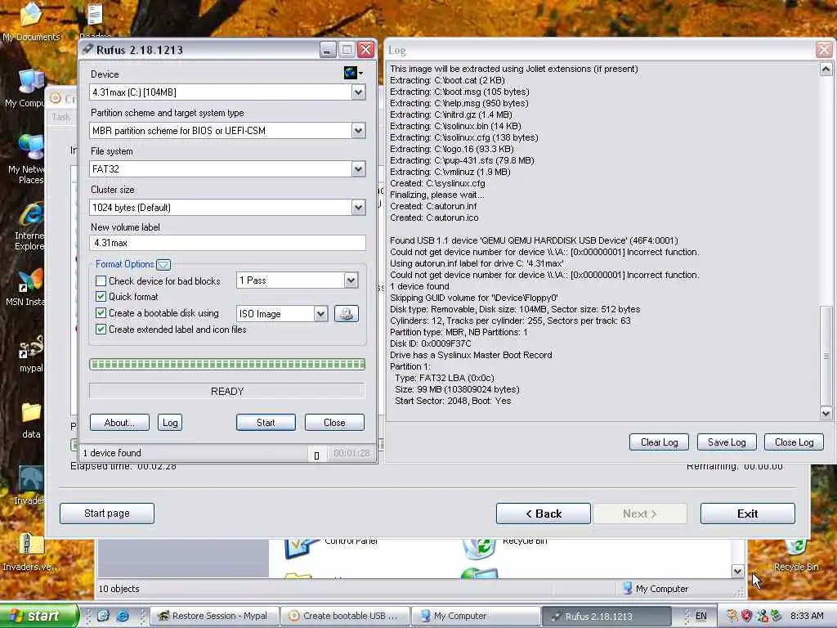Toggle Create a bootable disk using checkbox
837x628 pixels.
[101, 313]
